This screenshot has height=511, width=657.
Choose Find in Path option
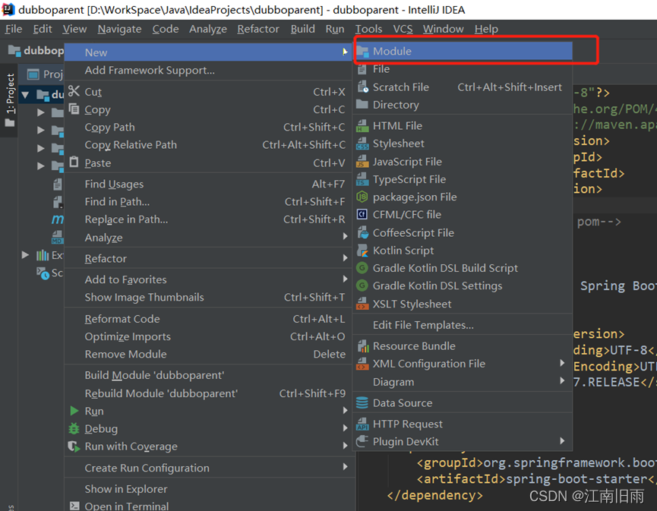[x=208, y=201]
